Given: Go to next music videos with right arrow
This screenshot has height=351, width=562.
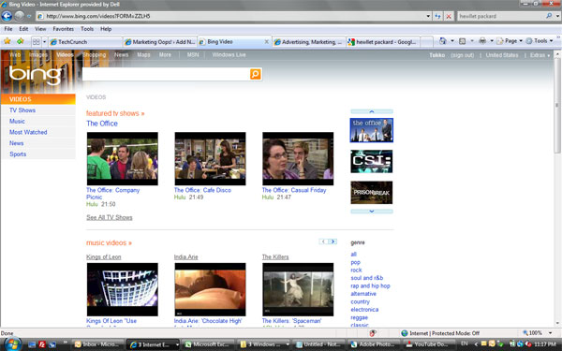Looking at the screenshot, I should [x=333, y=241].
